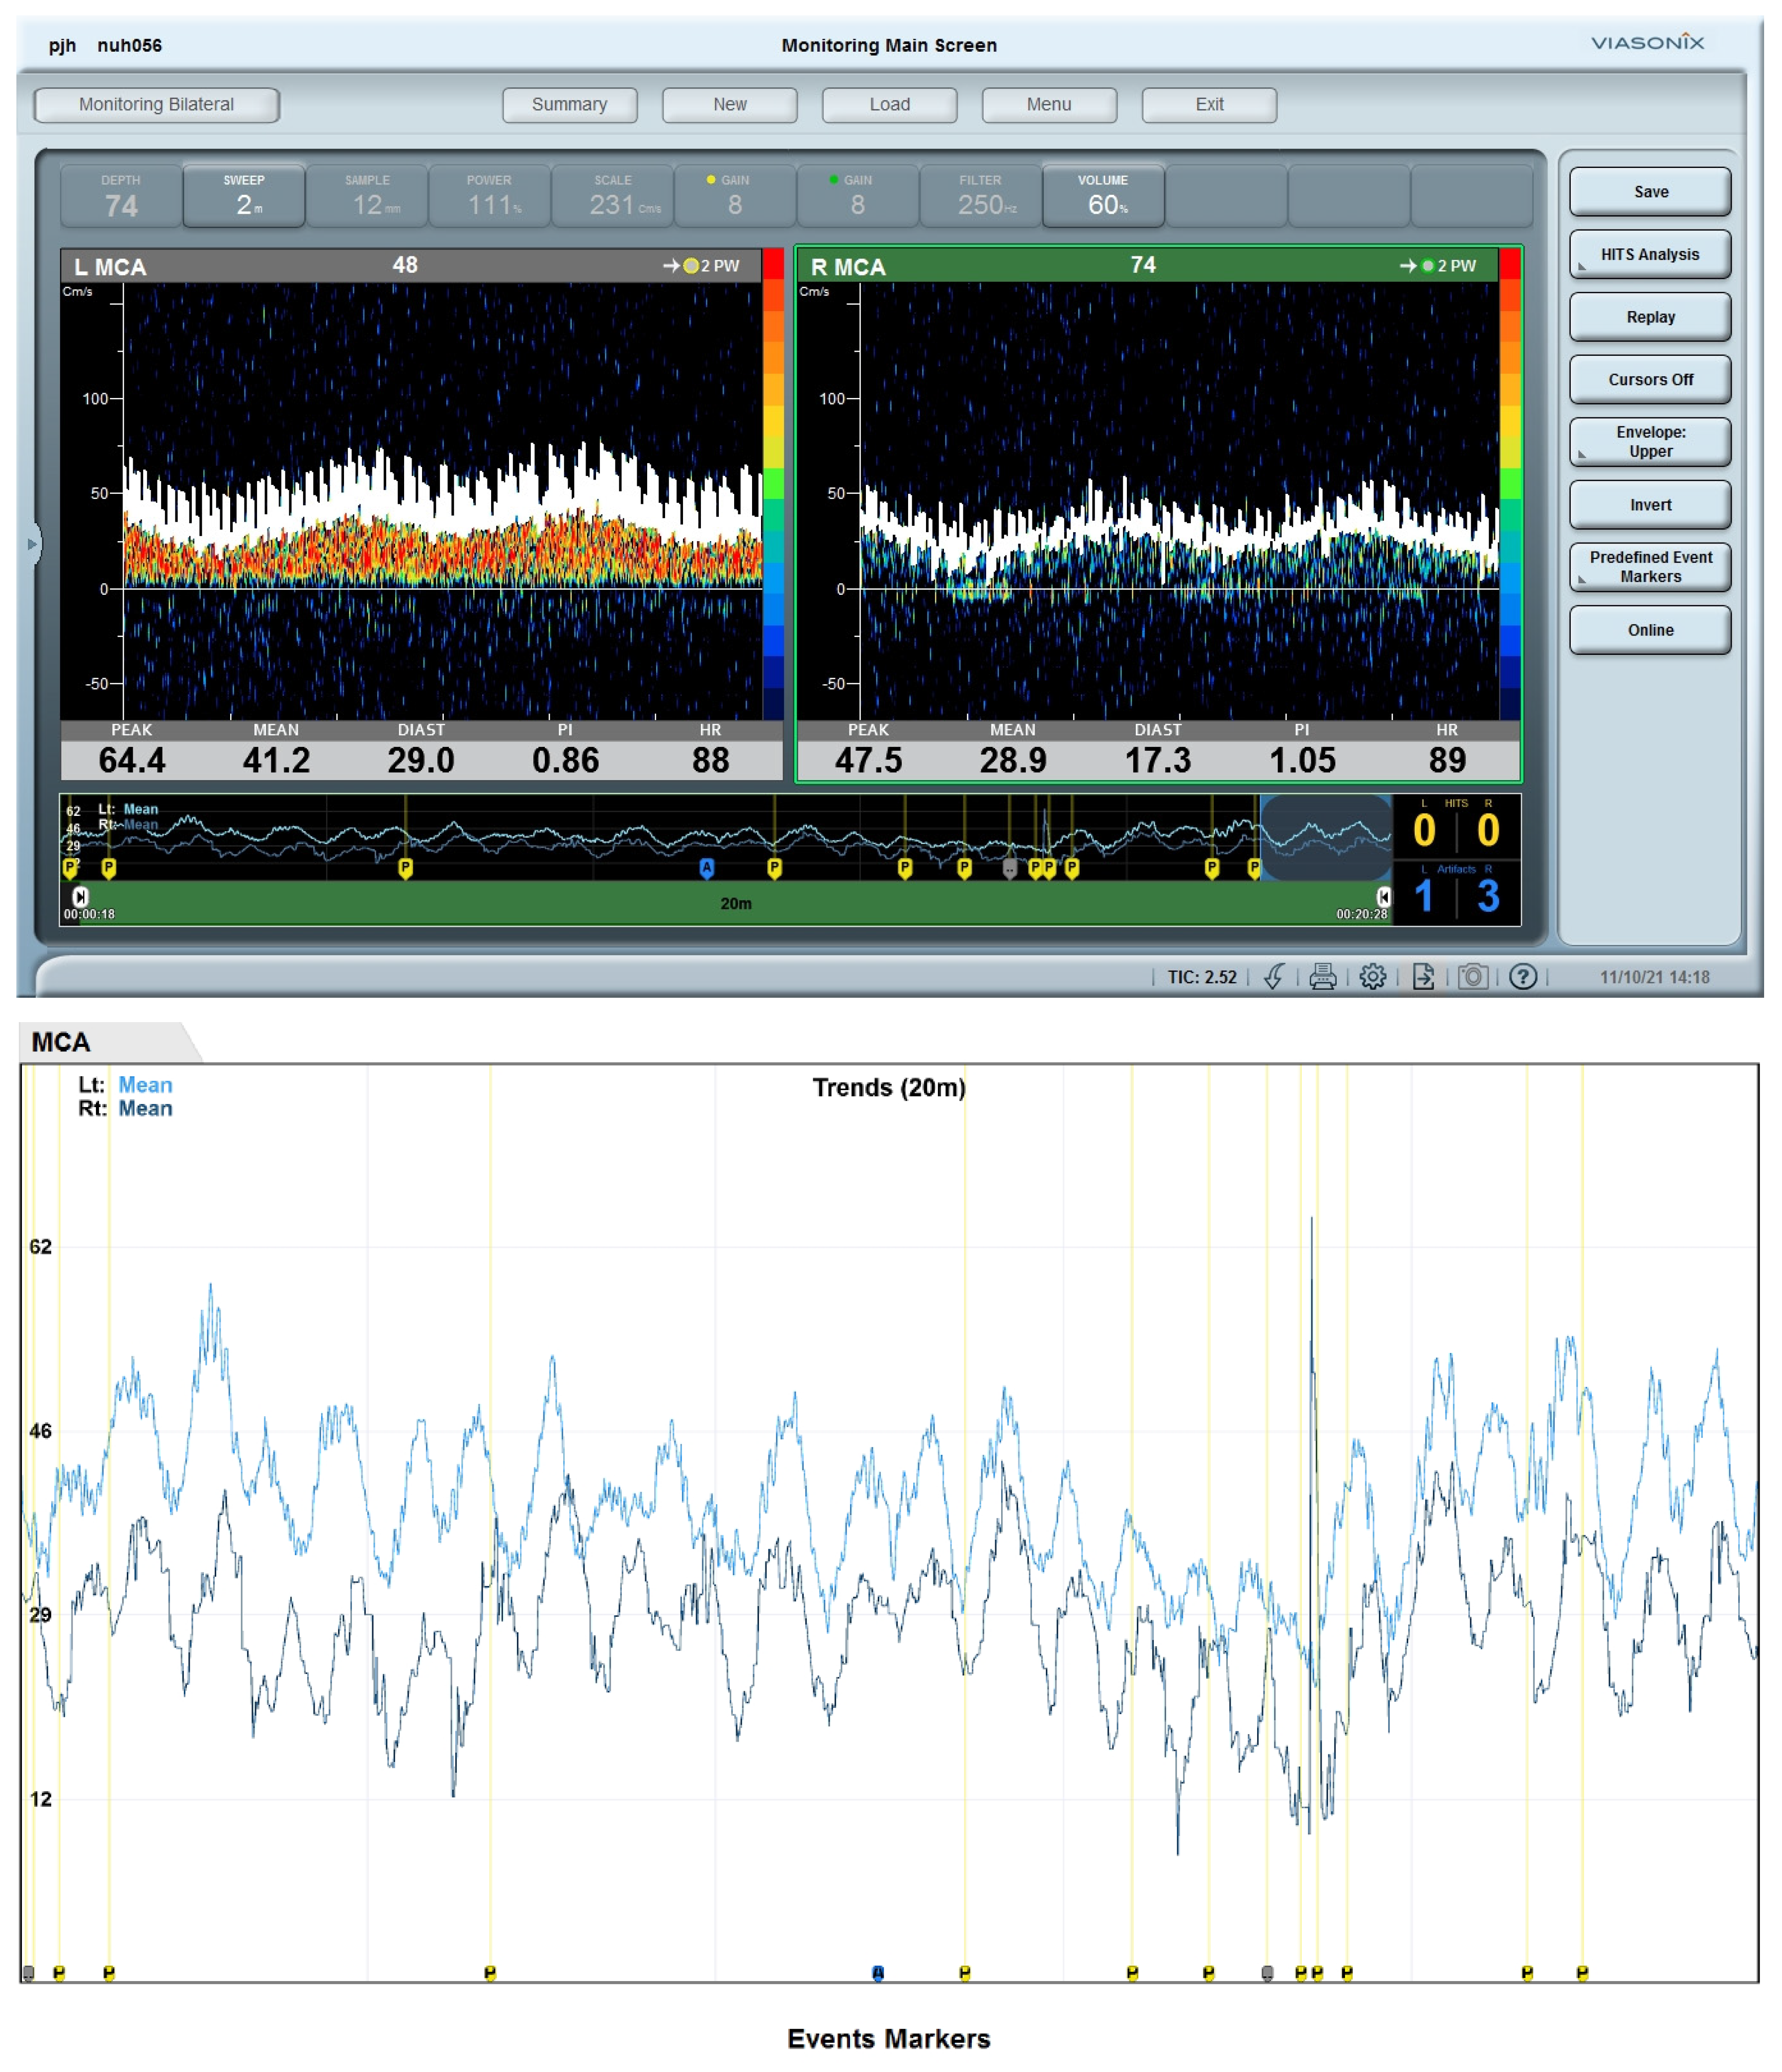The width and height of the screenshot is (1782, 2072).
Task: Click the lightning bolt icon near TIC
Action: click(1273, 977)
